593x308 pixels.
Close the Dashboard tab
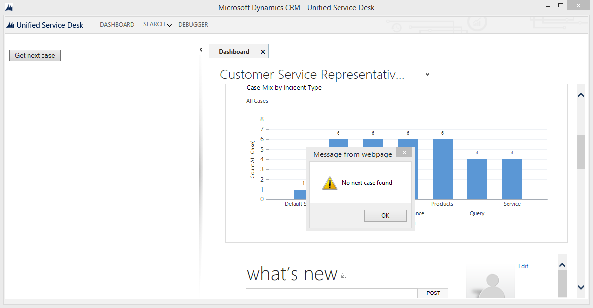263,52
